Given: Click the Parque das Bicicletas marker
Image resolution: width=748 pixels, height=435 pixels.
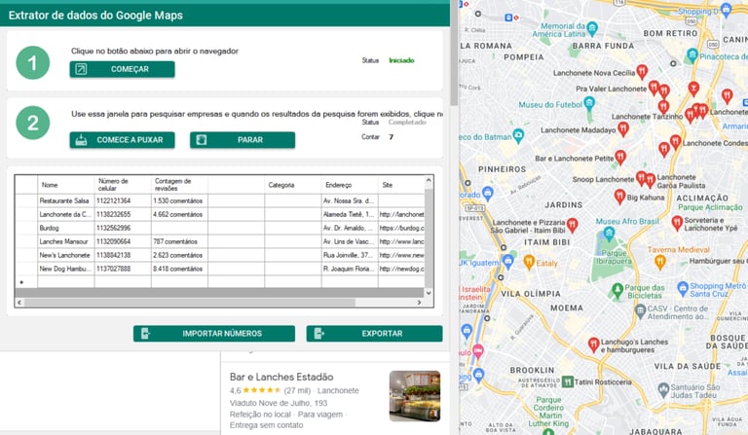Looking at the screenshot, I should click(617, 289).
